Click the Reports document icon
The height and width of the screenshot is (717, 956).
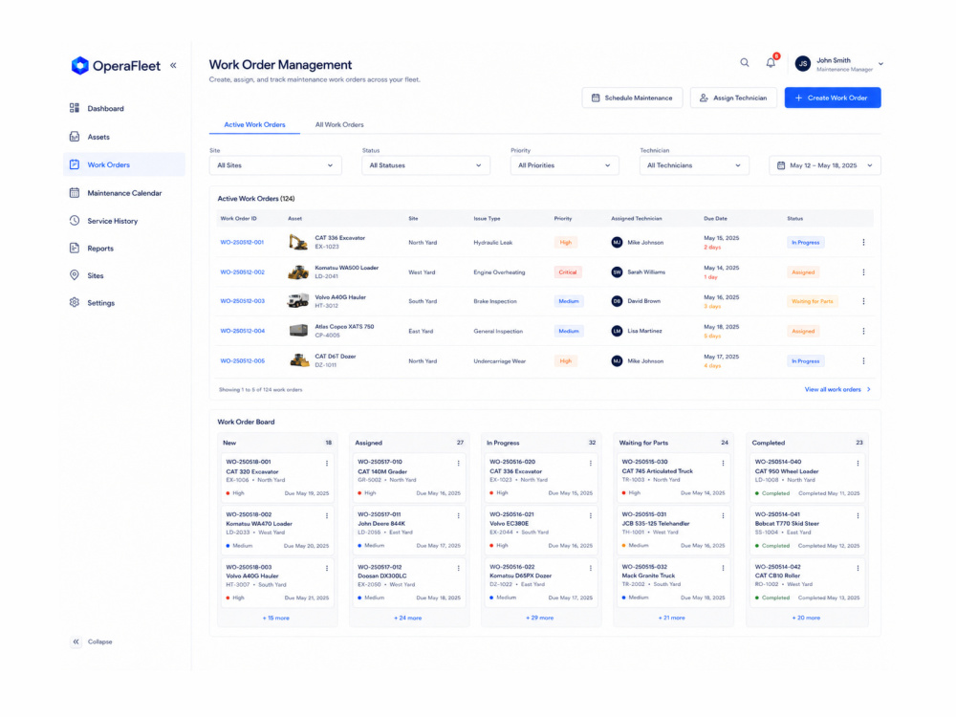75,249
